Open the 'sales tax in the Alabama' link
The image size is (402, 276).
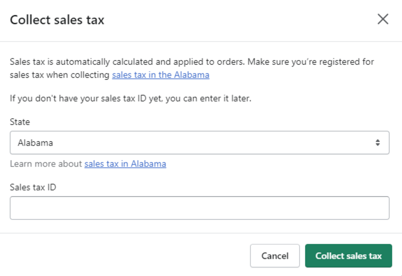click(160, 75)
